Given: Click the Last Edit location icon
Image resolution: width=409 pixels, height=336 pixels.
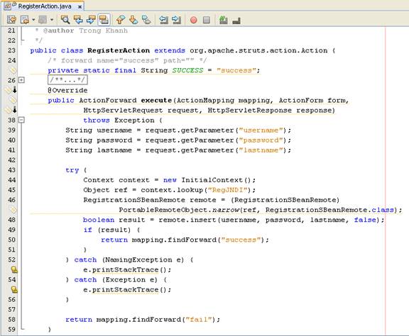Looking at the screenshot, I should click(11, 20).
